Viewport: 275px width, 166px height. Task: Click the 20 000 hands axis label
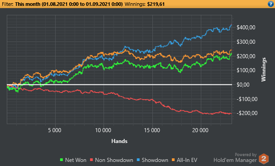click(200, 130)
